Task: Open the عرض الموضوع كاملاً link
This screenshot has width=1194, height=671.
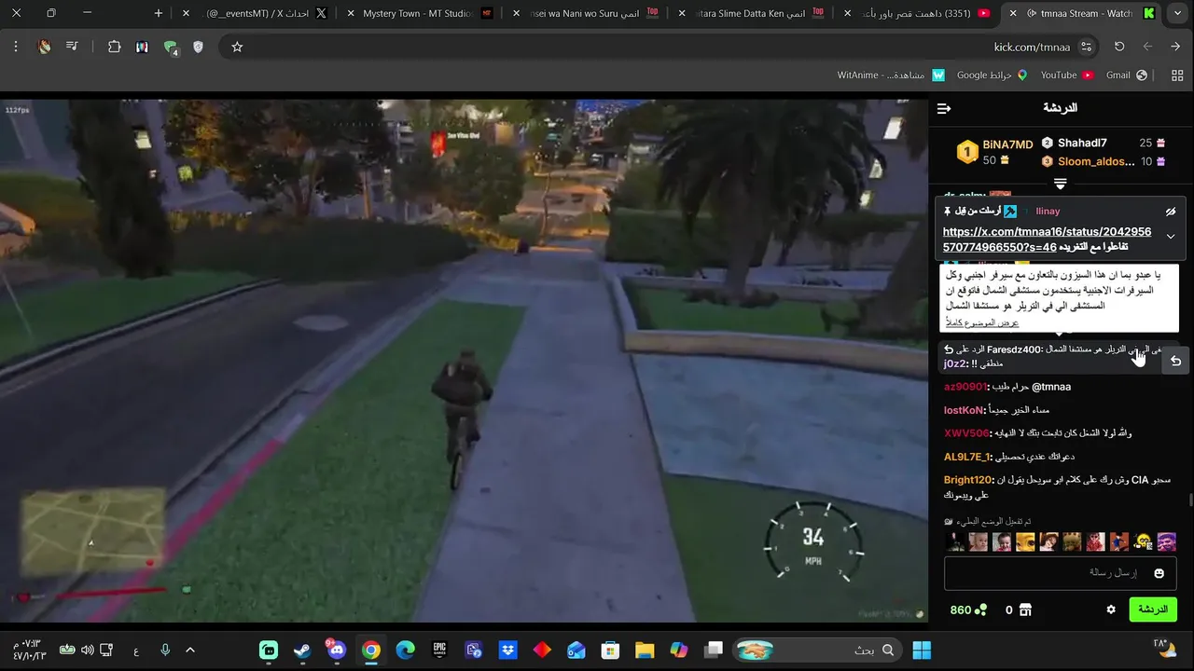Action: point(982,322)
